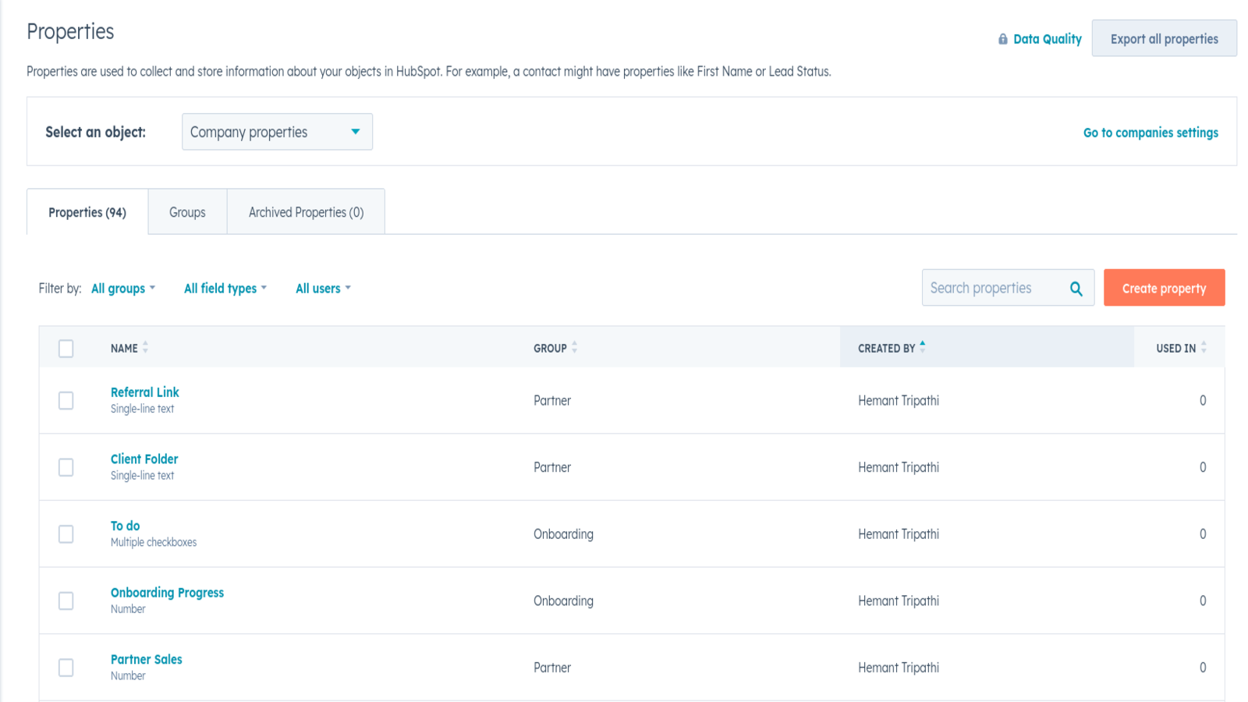Check the select-all checkbox in the table header
The height and width of the screenshot is (702, 1248).
pos(66,348)
